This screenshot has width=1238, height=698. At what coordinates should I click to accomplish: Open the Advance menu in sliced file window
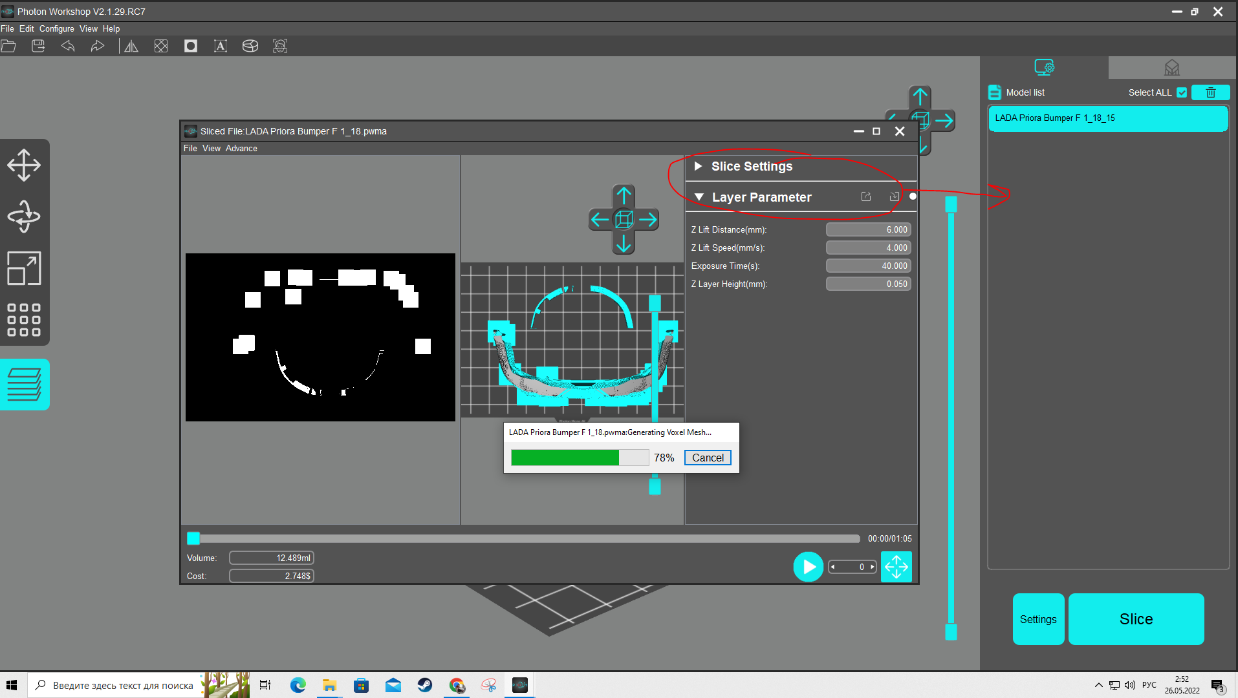[x=241, y=148]
